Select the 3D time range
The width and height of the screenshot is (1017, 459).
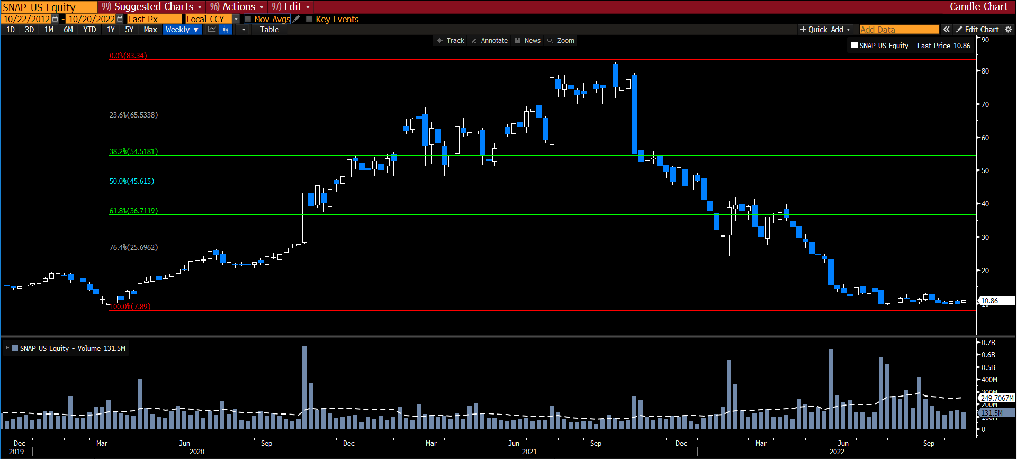click(x=30, y=30)
